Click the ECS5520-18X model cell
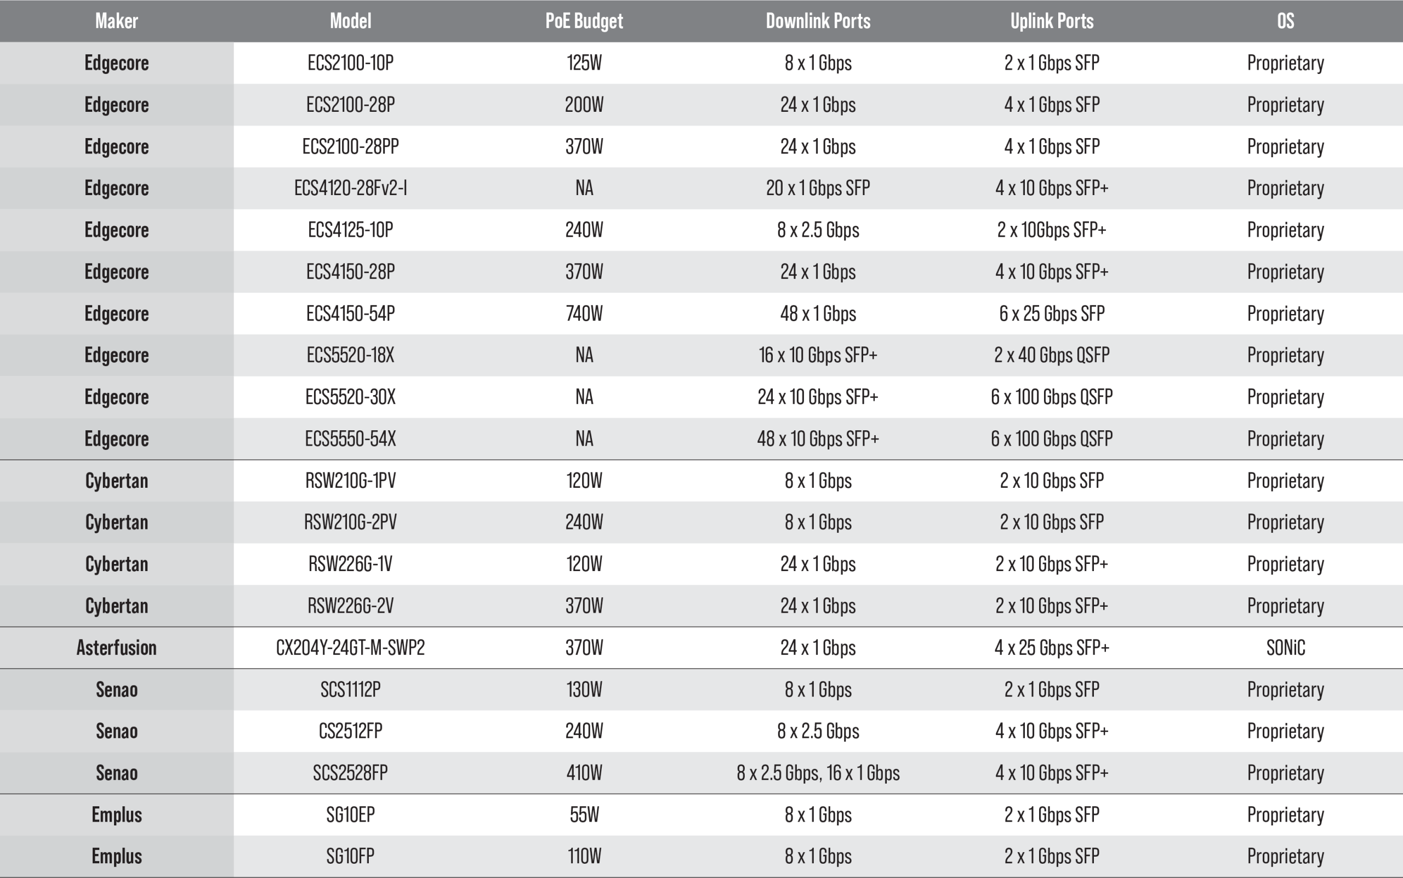This screenshot has height=878, width=1403. [350, 355]
